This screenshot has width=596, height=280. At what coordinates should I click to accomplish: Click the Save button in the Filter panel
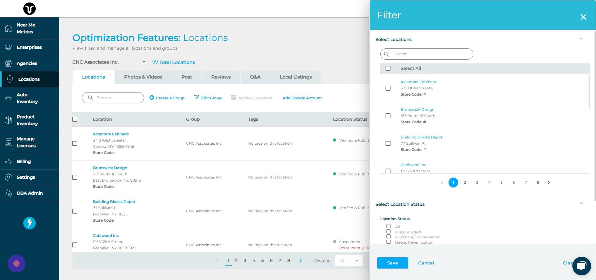click(x=392, y=263)
